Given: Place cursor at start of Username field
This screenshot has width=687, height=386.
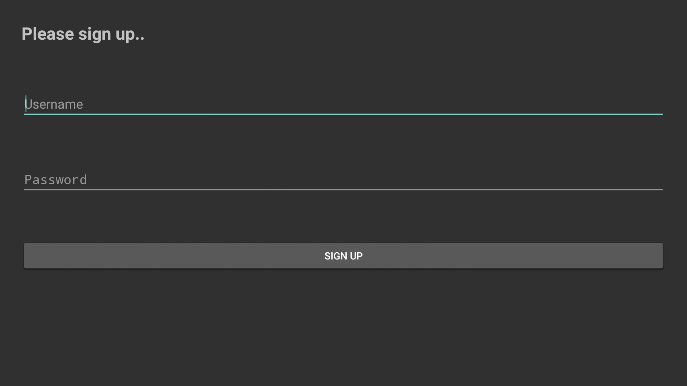Looking at the screenshot, I should 25,104.
